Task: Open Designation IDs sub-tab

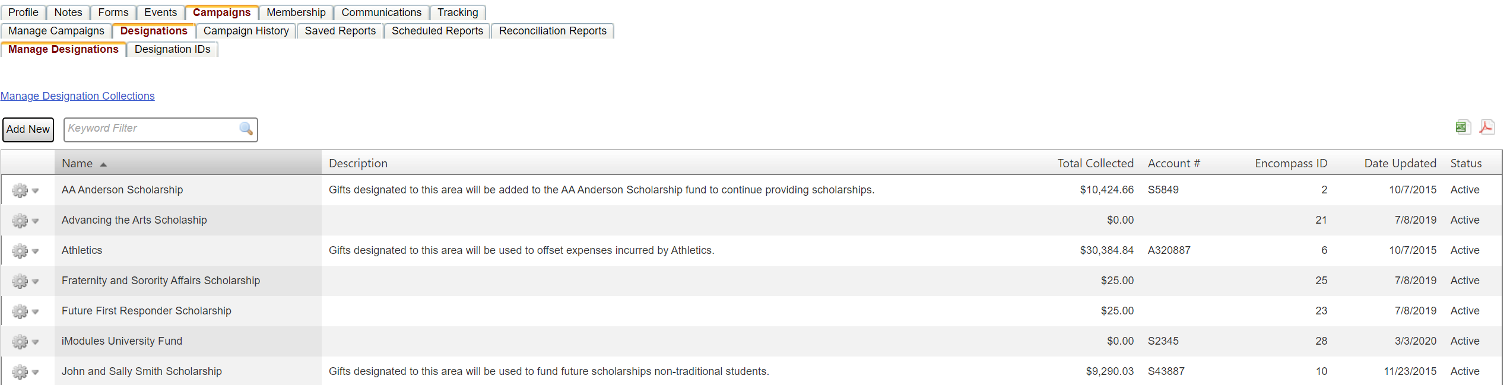Action: [172, 49]
